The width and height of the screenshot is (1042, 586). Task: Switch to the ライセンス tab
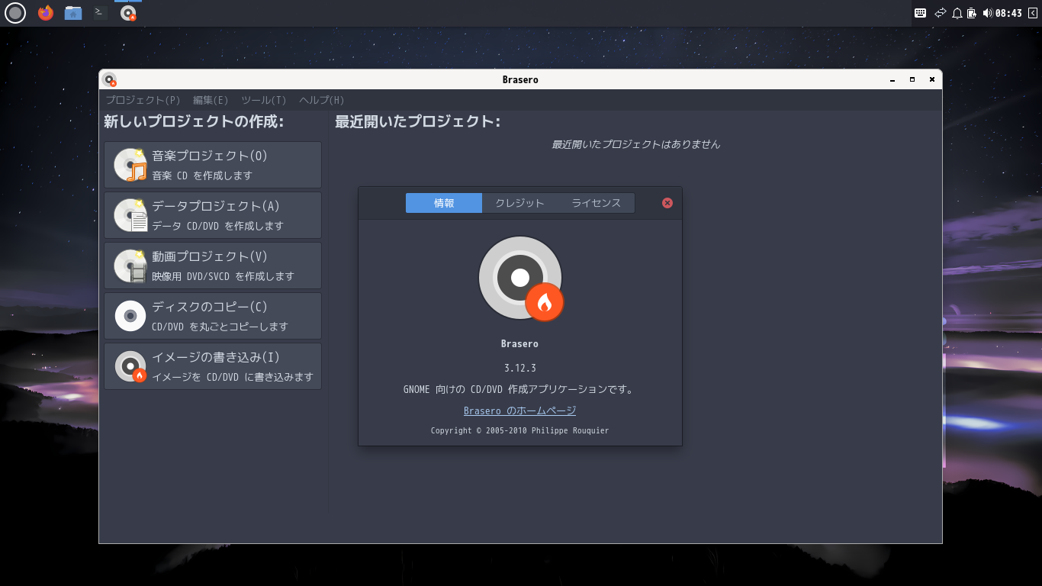click(x=597, y=203)
